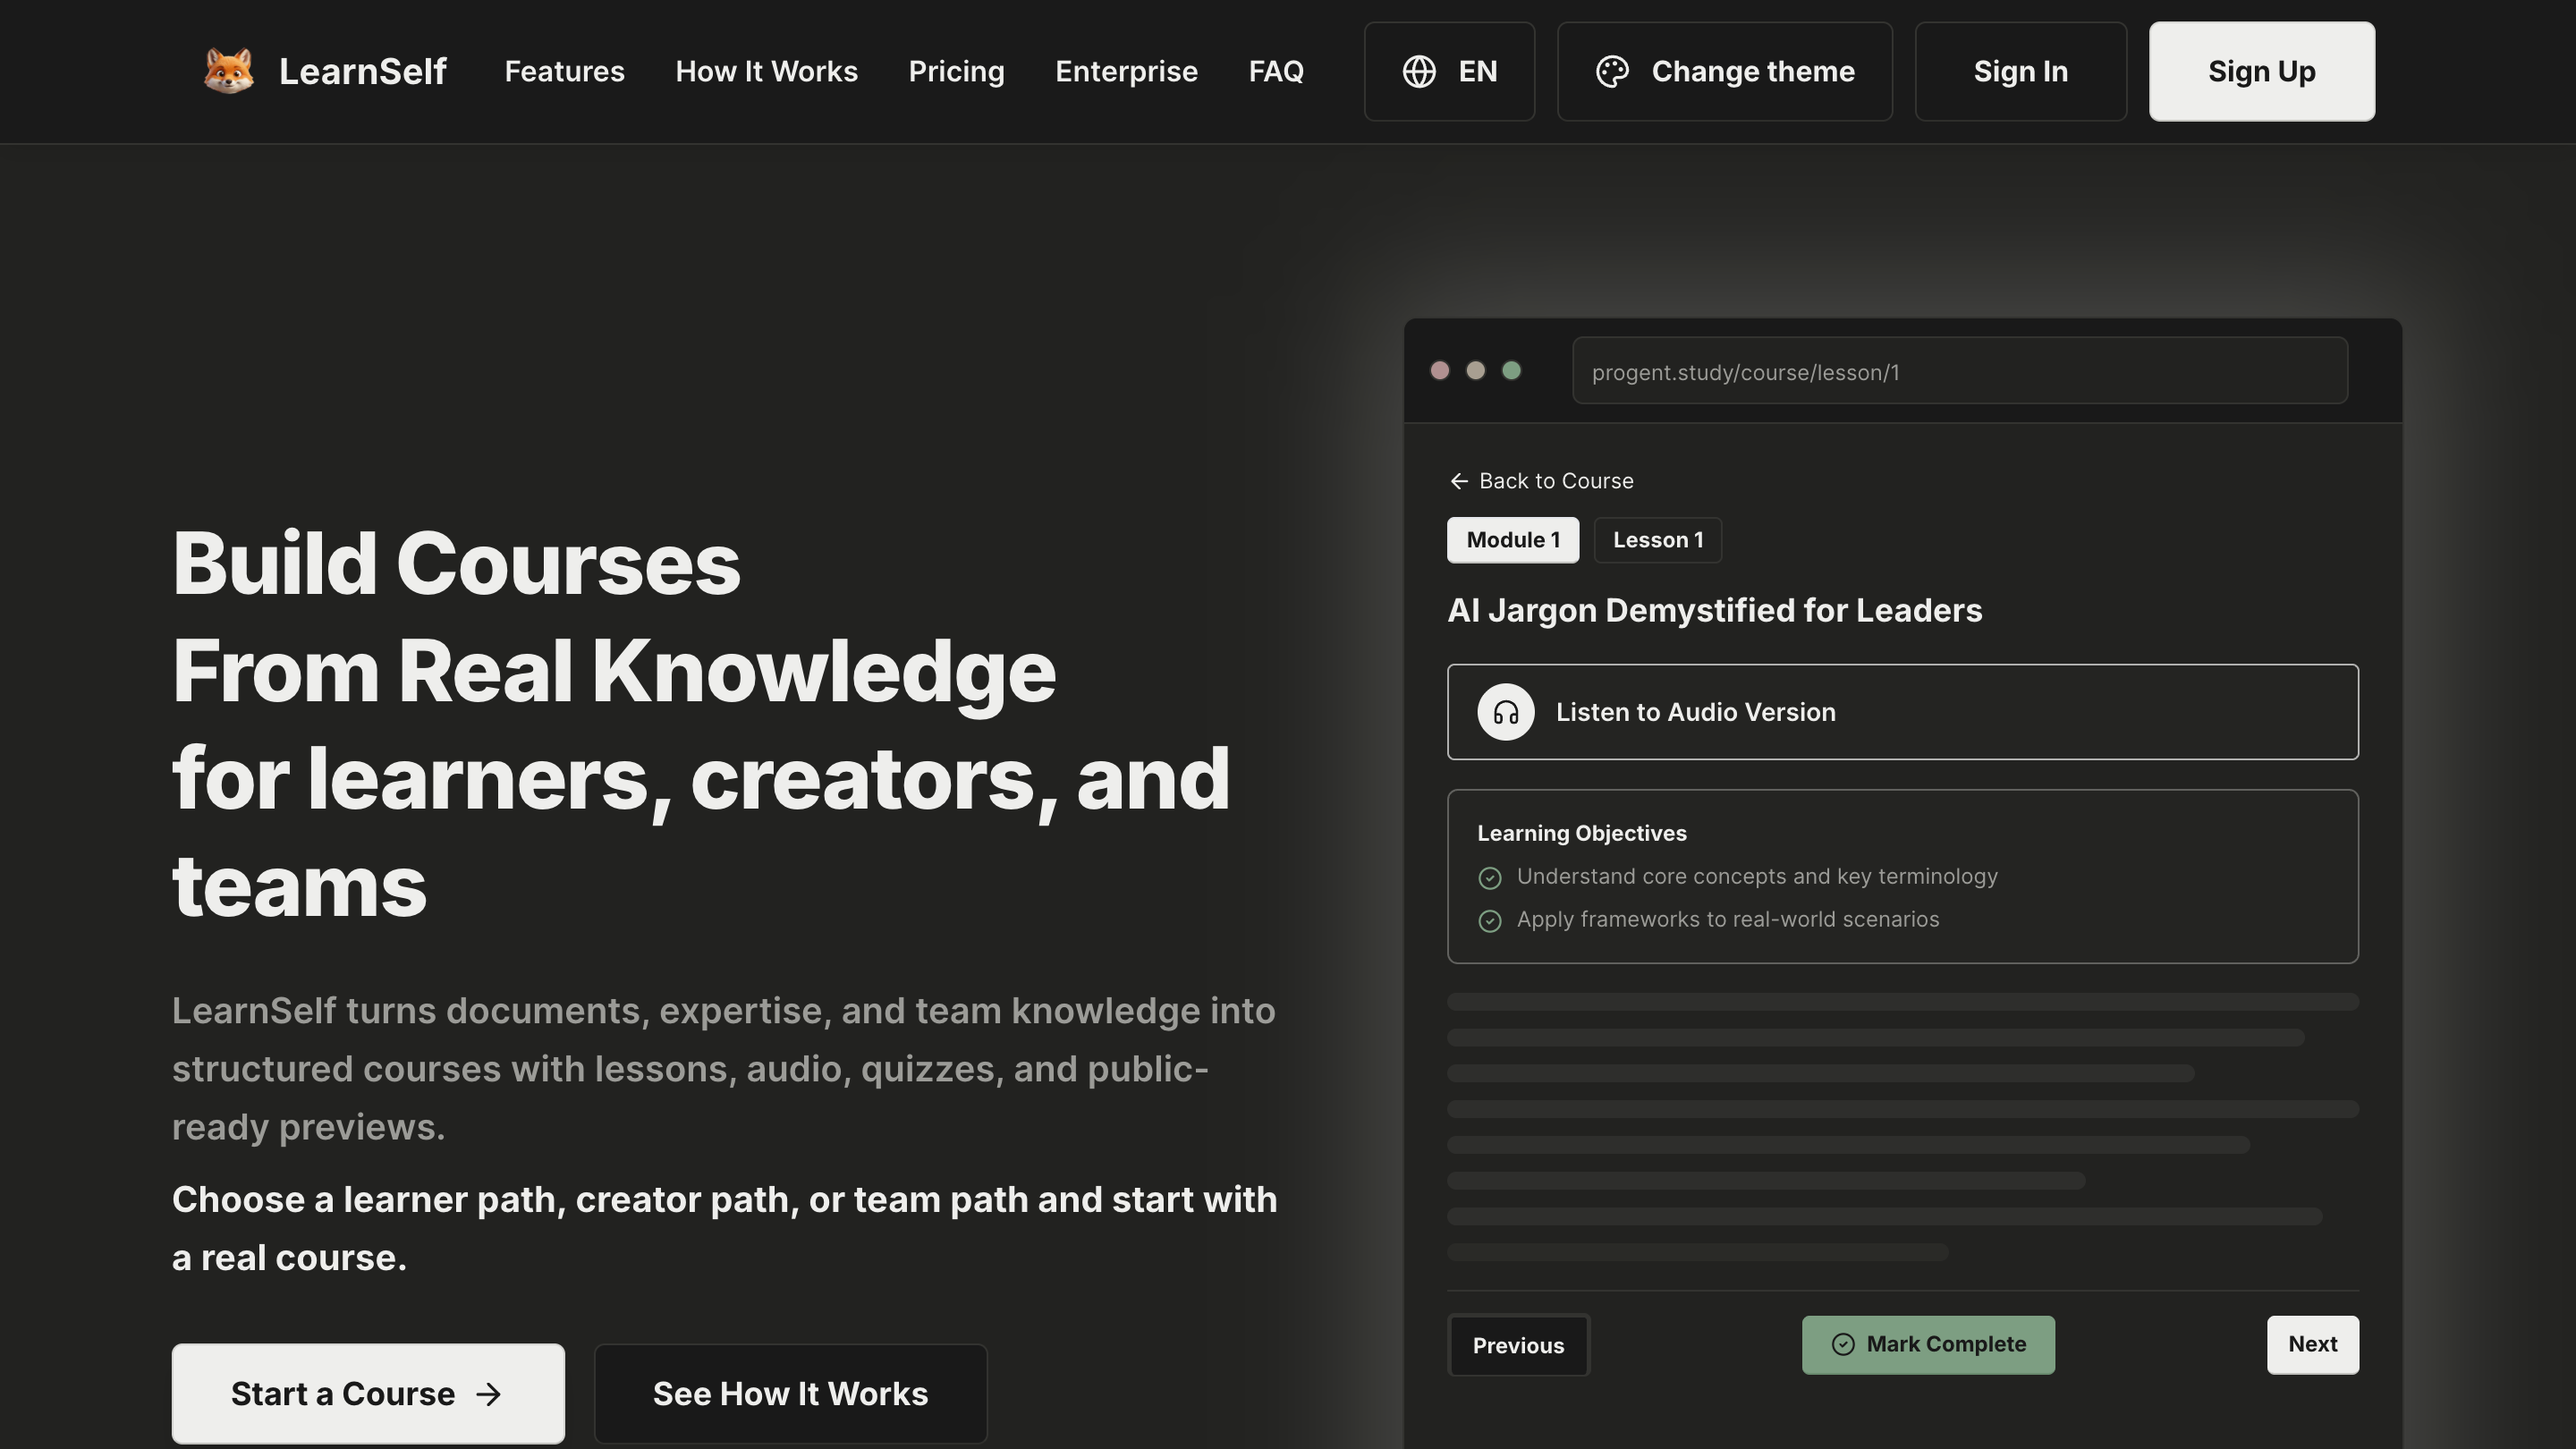
Task: Click the Next lesson button
Action: pos(2312,1345)
